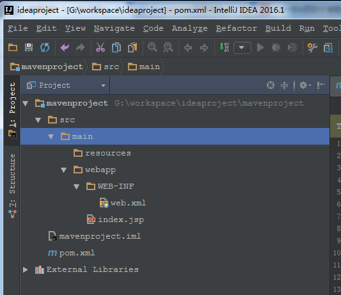Screen dimensions: 341x295
Task: Toggle the 7: Structure side tab
Action: pyautogui.click(x=12, y=186)
